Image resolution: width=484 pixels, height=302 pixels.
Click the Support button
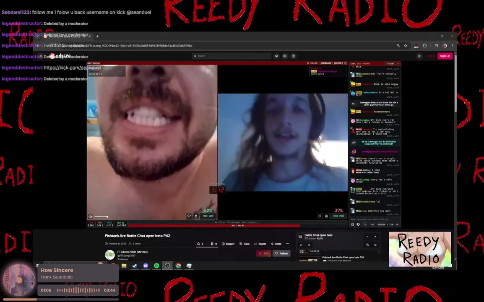[228, 244]
